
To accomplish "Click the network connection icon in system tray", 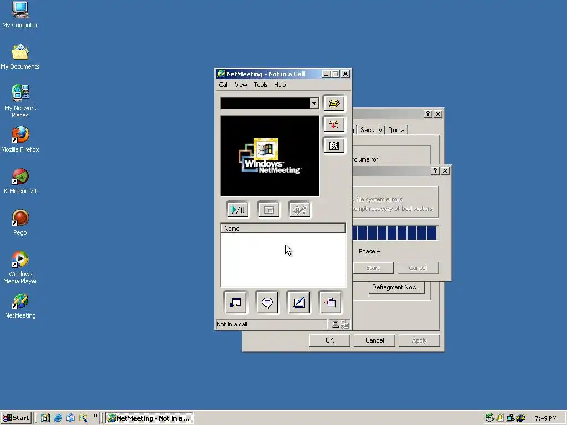I will click(511, 418).
